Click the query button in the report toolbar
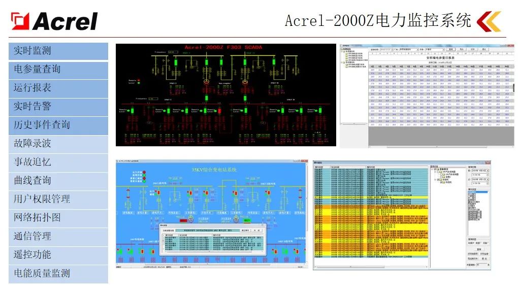This screenshot has height=288, width=518. click(x=450, y=50)
